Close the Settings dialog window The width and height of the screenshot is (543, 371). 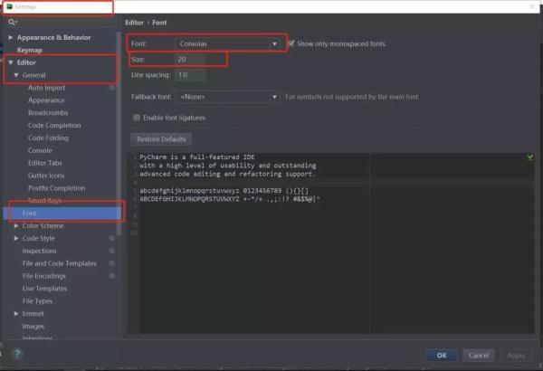[532, 6]
